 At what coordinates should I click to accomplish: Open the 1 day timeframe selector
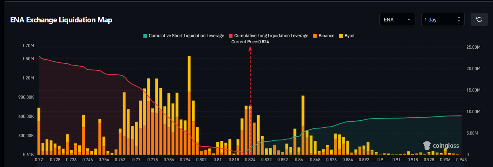(443, 20)
